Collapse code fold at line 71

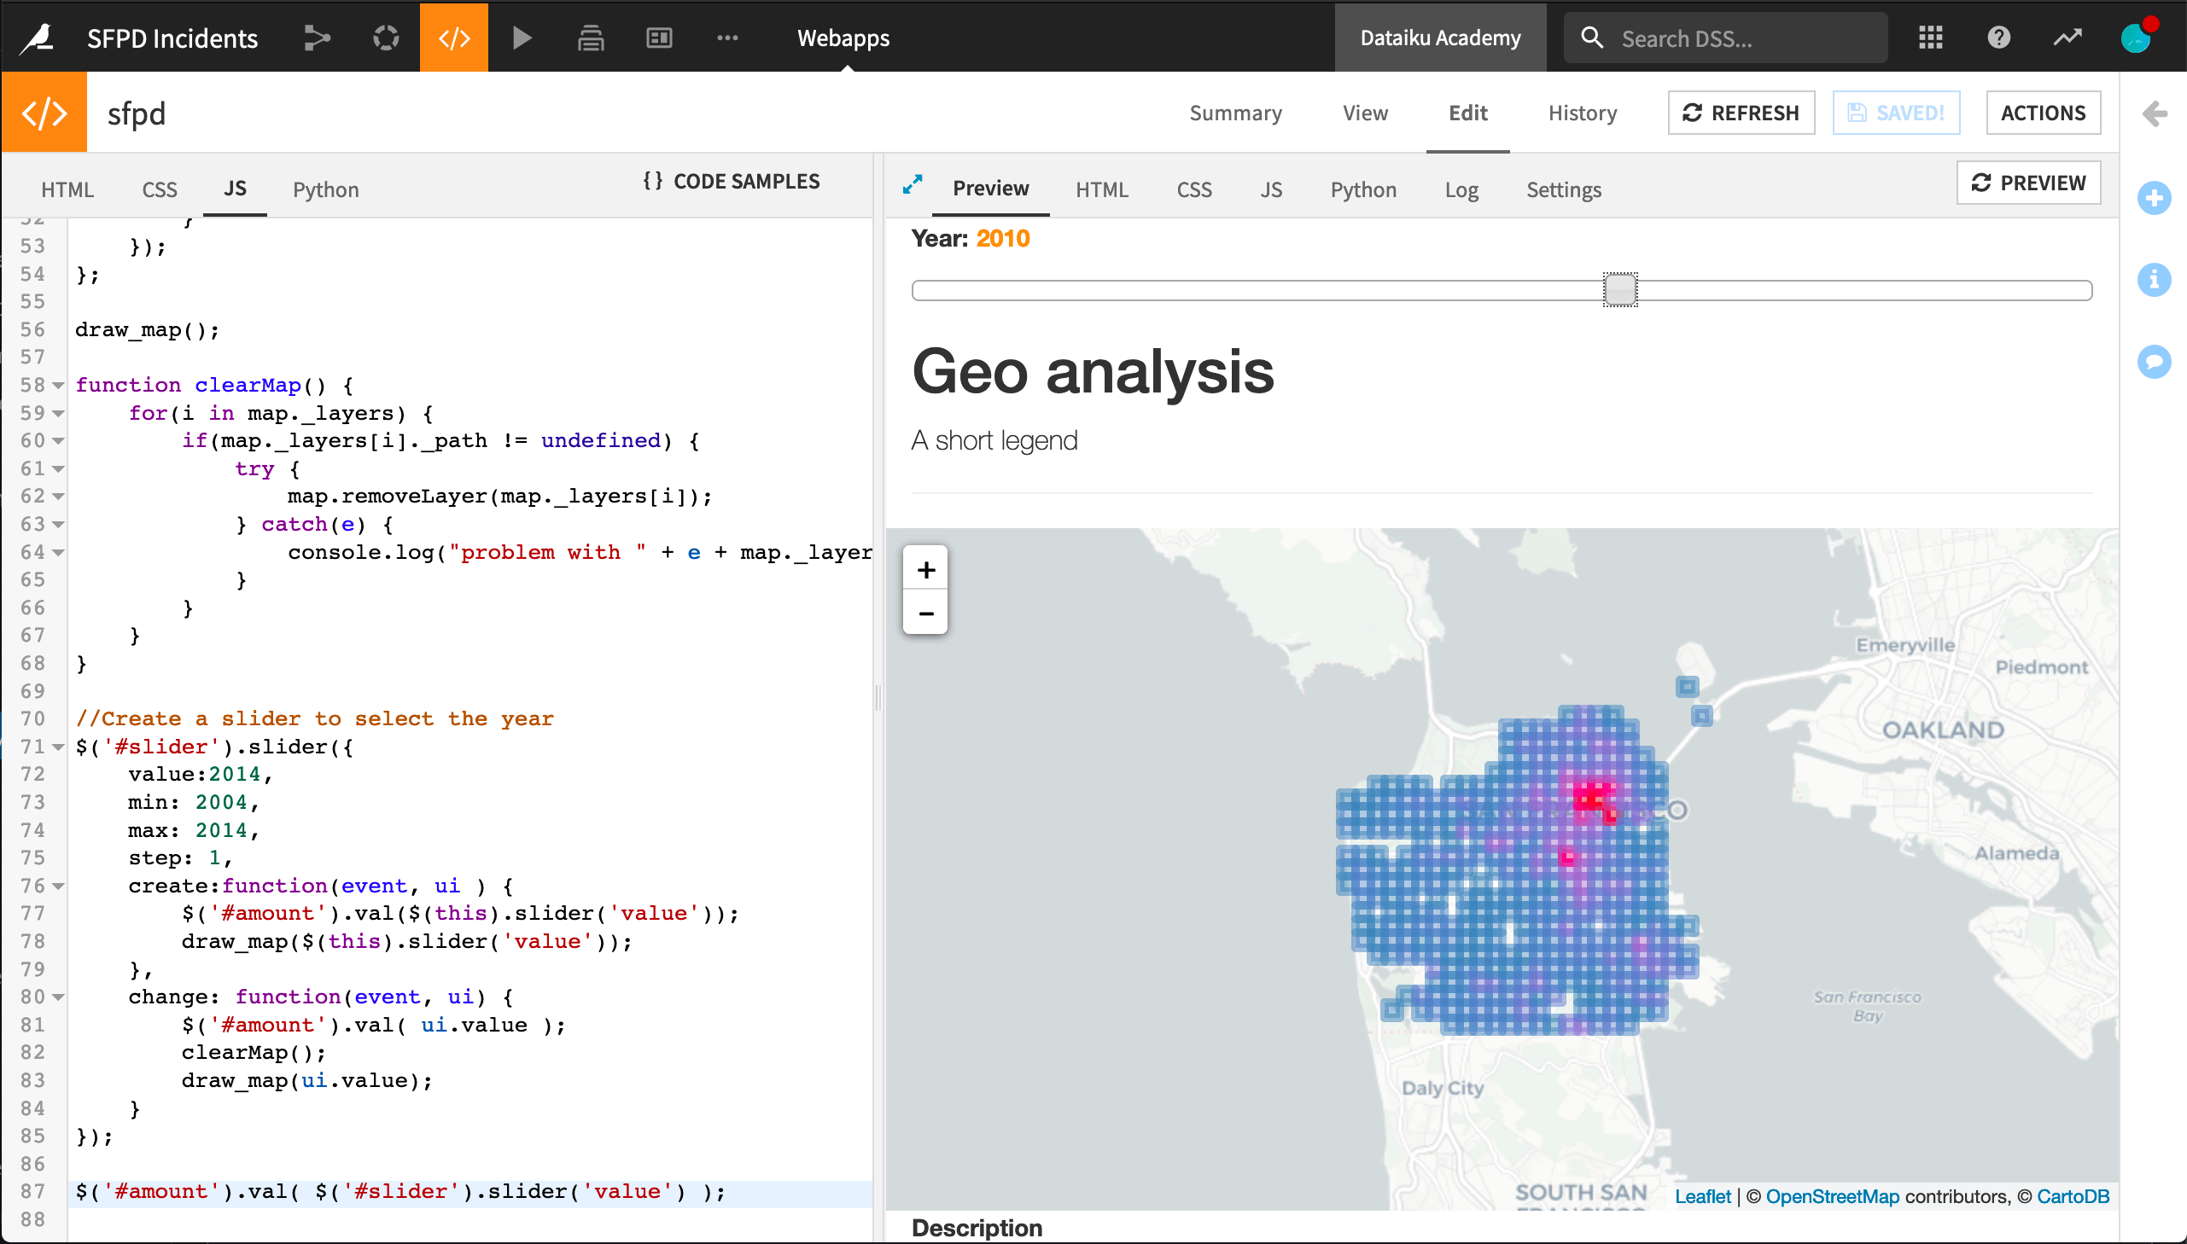[x=58, y=747]
